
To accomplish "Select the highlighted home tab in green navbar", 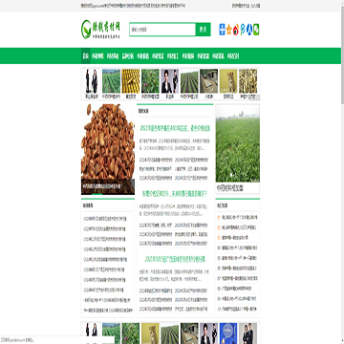I will (x=86, y=56).
